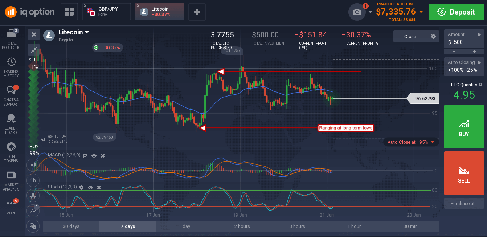Open More options in sidebar
Viewport: 487px width, 237px height.
11,207
